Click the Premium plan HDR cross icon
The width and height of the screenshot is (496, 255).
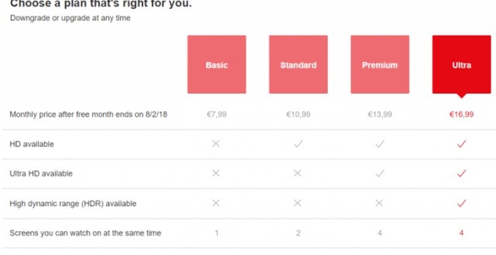[x=380, y=203]
